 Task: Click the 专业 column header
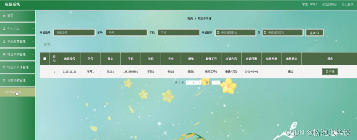click(171, 59)
